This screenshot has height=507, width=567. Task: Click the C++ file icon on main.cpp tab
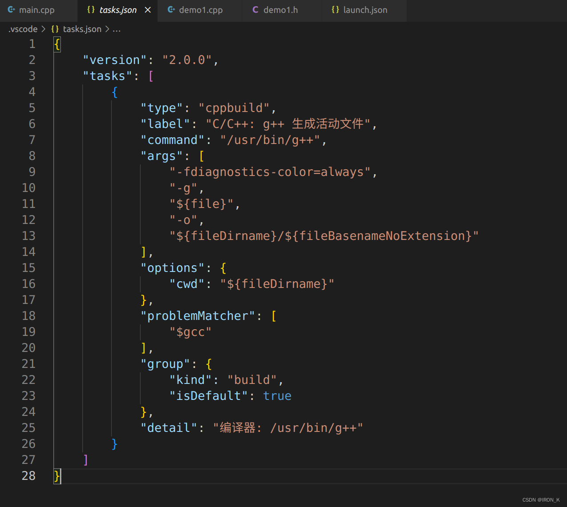(x=12, y=10)
